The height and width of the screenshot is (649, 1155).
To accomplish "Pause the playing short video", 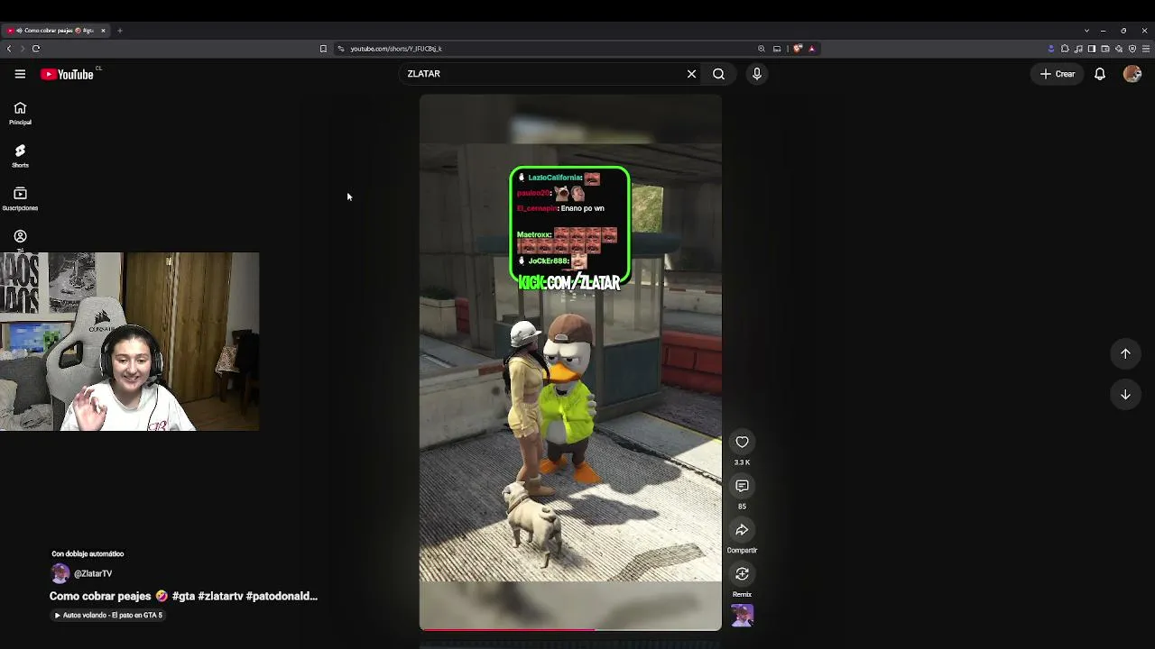I will (x=570, y=362).
